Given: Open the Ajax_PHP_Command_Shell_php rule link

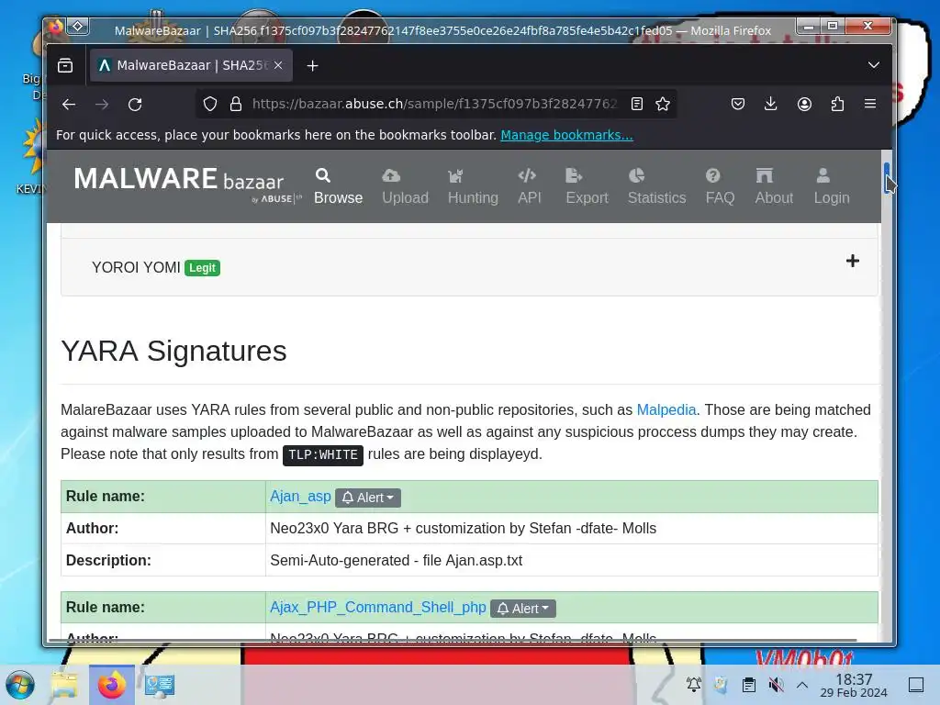Looking at the screenshot, I should coord(377,608).
